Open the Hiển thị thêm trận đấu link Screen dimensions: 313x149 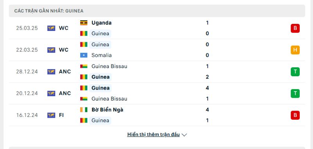153,135
